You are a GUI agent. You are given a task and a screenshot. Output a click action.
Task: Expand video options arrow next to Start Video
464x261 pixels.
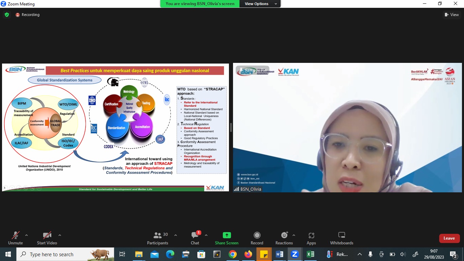pyautogui.click(x=60, y=235)
